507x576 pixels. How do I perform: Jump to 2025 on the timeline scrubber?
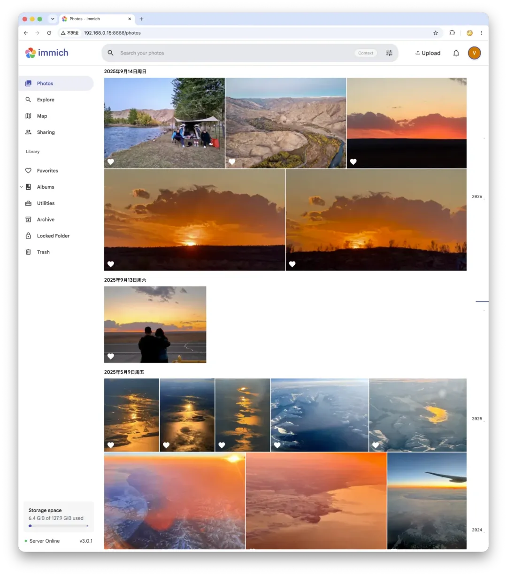pyautogui.click(x=477, y=419)
